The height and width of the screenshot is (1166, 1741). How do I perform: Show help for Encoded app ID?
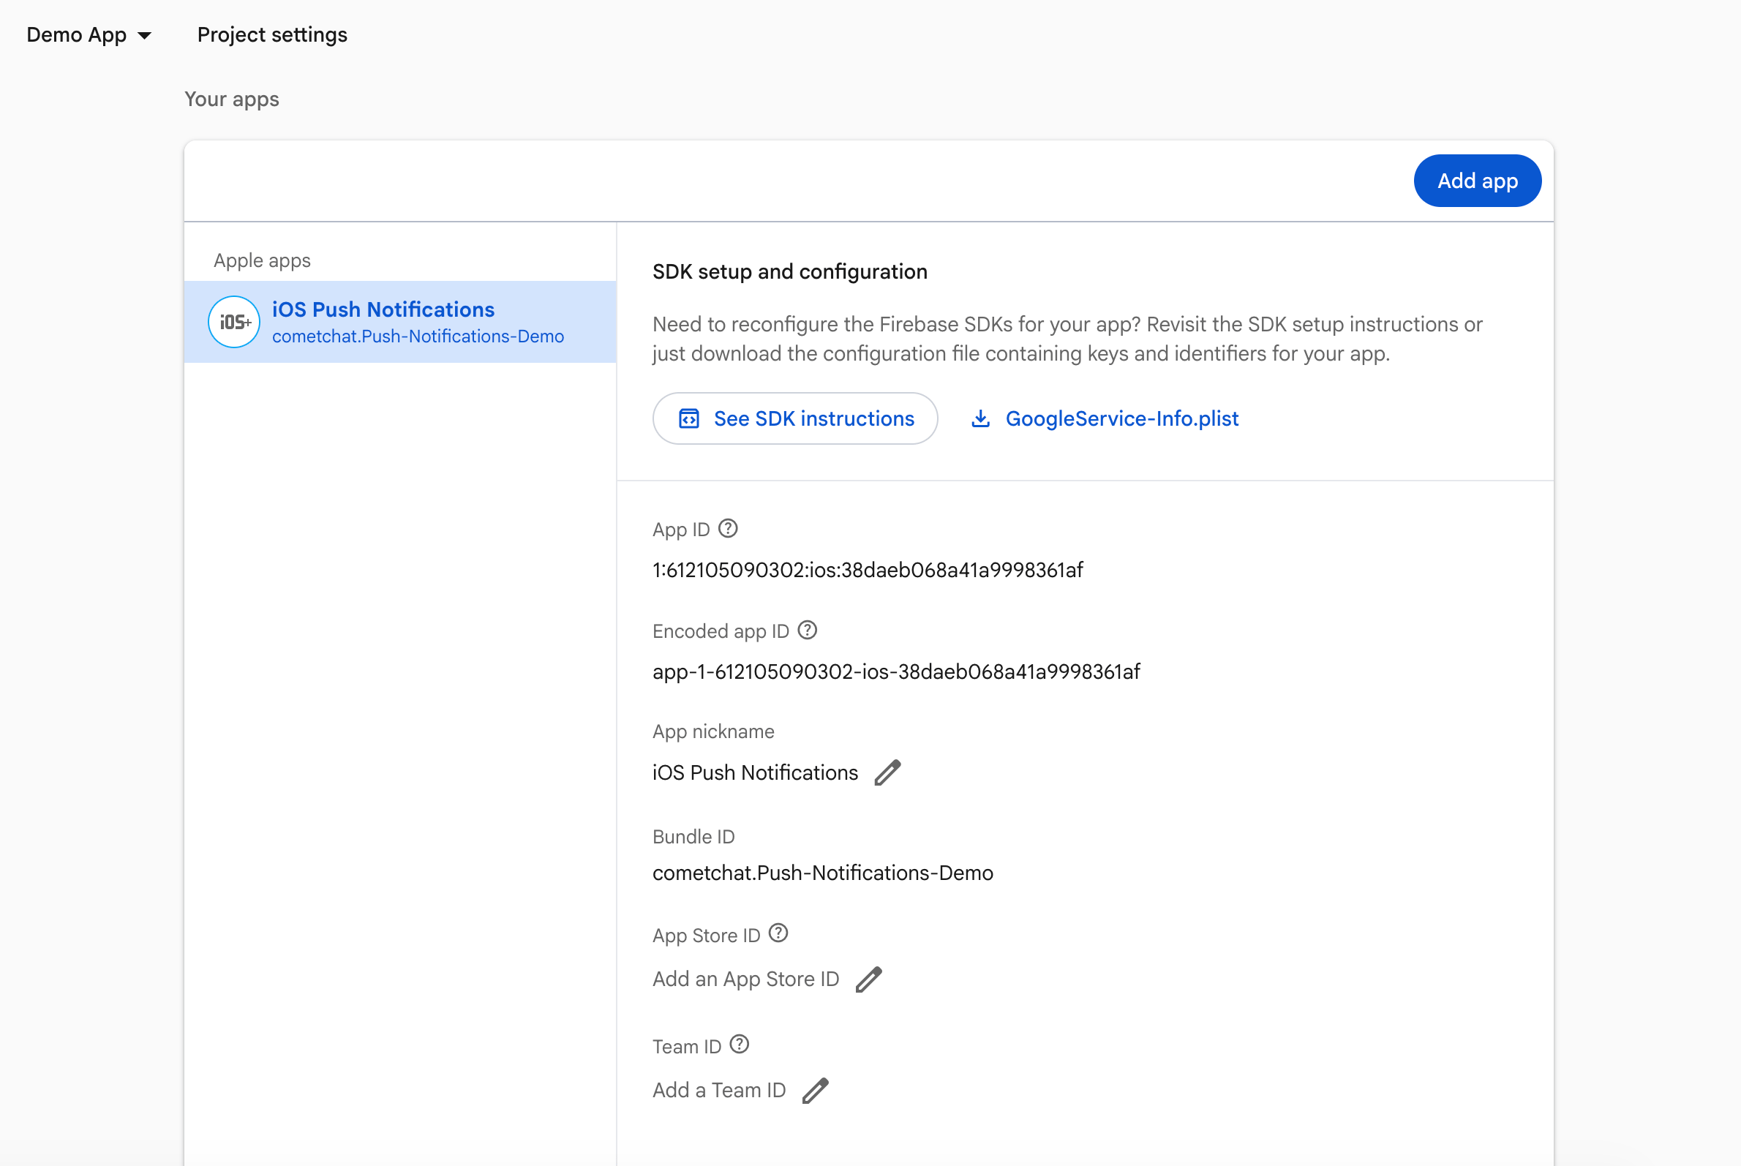coord(808,631)
